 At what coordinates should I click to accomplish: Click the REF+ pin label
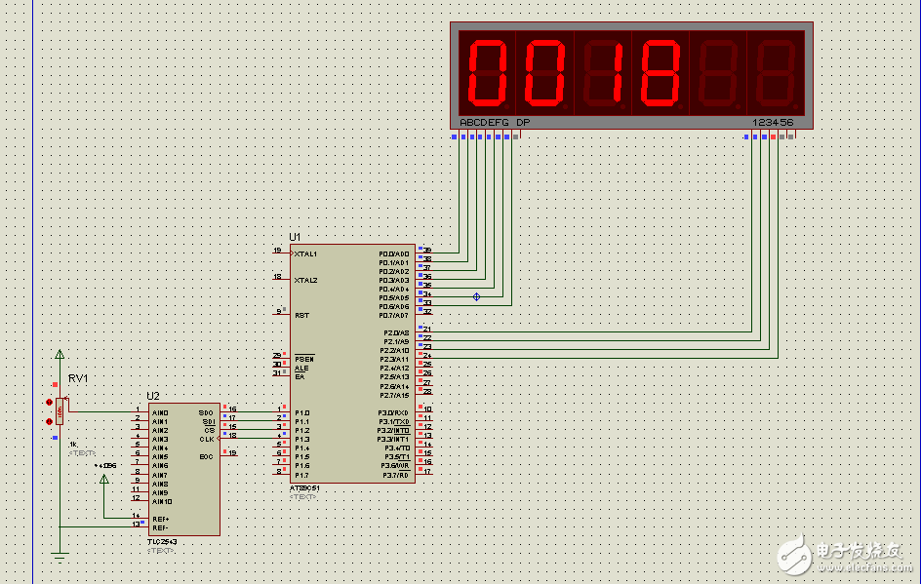pos(160,520)
